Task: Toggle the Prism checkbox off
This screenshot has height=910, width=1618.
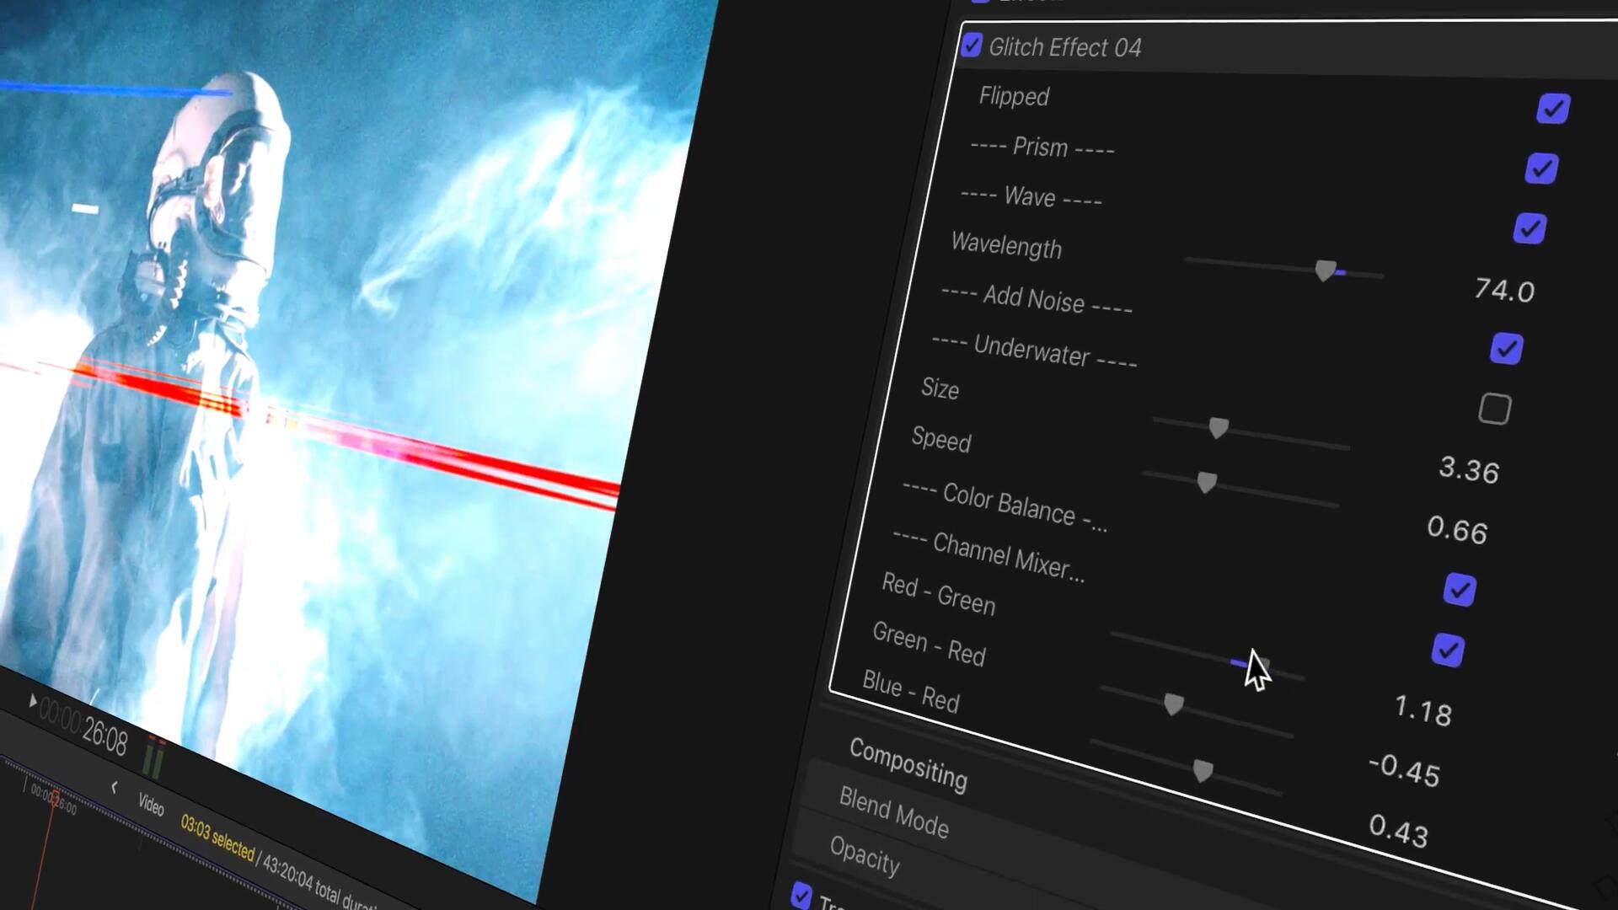Action: pos(1540,169)
